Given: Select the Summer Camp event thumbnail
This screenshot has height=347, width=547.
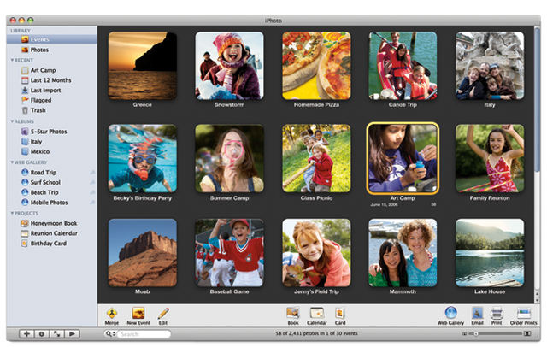Looking at the screenshot, I should coord(229,158).
